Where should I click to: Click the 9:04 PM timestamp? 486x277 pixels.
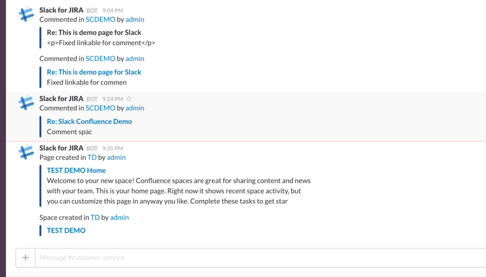(x=113, y=11)
